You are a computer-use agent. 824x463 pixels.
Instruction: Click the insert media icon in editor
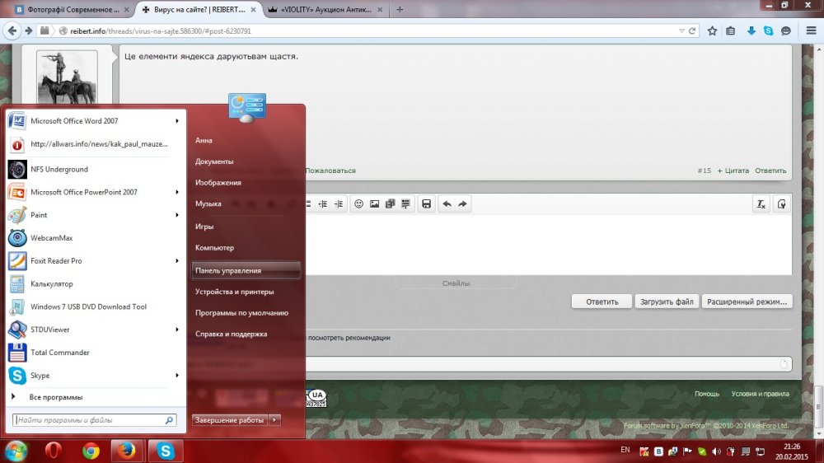point(390,204)
